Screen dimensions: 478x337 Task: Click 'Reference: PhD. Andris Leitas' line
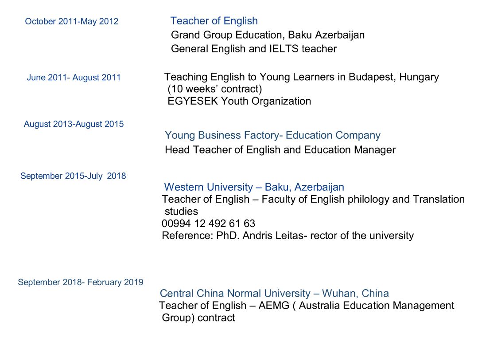coord(288,235)
